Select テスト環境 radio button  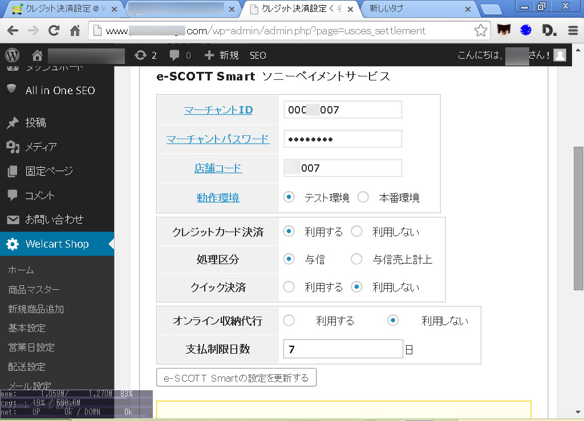[x=289, y=197]
